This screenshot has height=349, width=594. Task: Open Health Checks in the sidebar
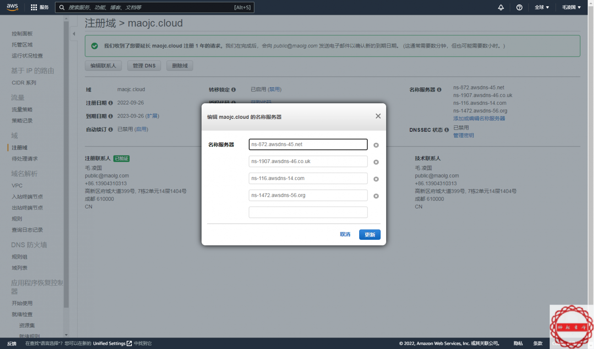point(27,56)
